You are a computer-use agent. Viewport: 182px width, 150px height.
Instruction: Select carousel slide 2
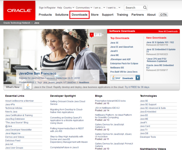pos(96,35)
